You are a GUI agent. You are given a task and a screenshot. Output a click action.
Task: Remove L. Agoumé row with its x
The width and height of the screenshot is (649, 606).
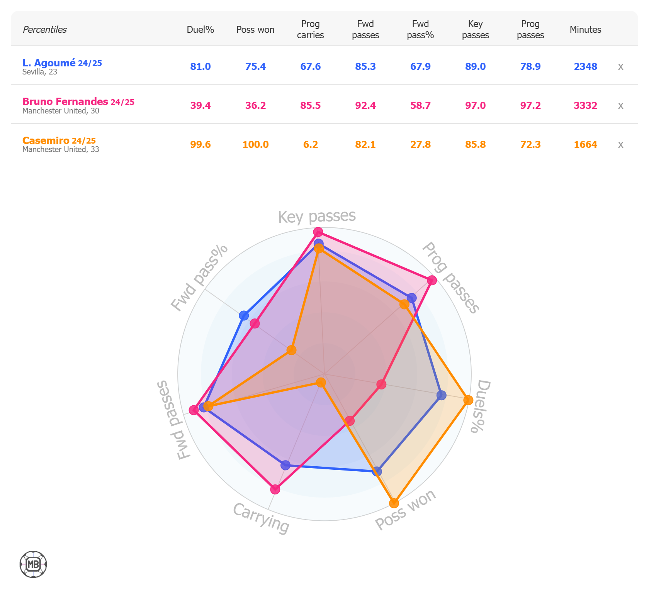(x=620, y=67)
